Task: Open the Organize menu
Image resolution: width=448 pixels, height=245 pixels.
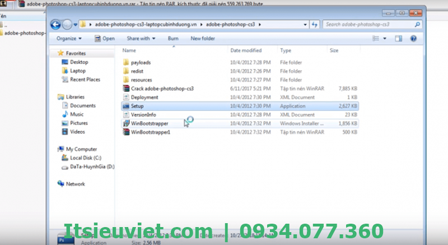Action: (69, 38)
